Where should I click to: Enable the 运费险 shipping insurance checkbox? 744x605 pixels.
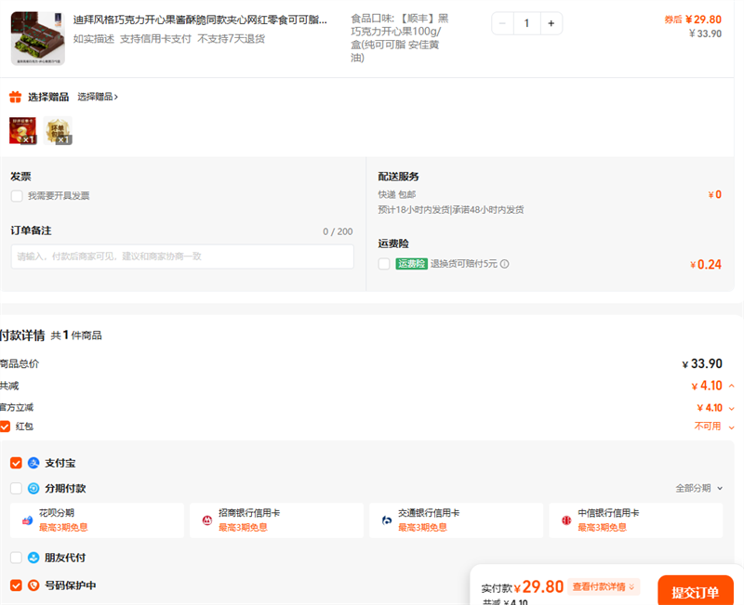(384, 264)
